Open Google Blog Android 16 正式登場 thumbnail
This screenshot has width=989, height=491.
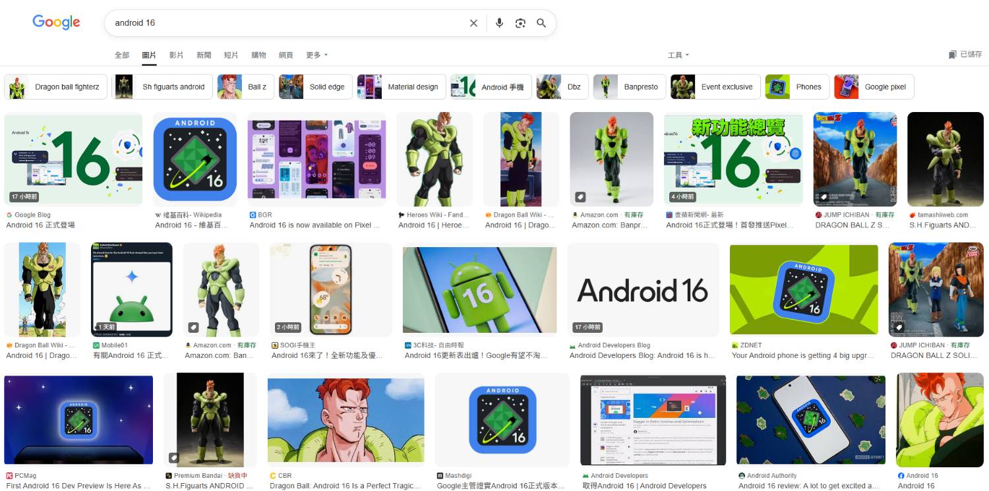pyautogui.click(x=73, y=159)
